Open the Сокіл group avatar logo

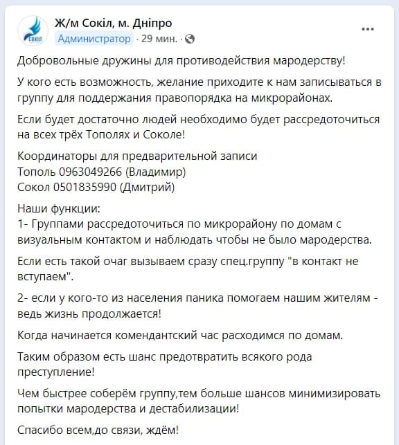point(33,30)
